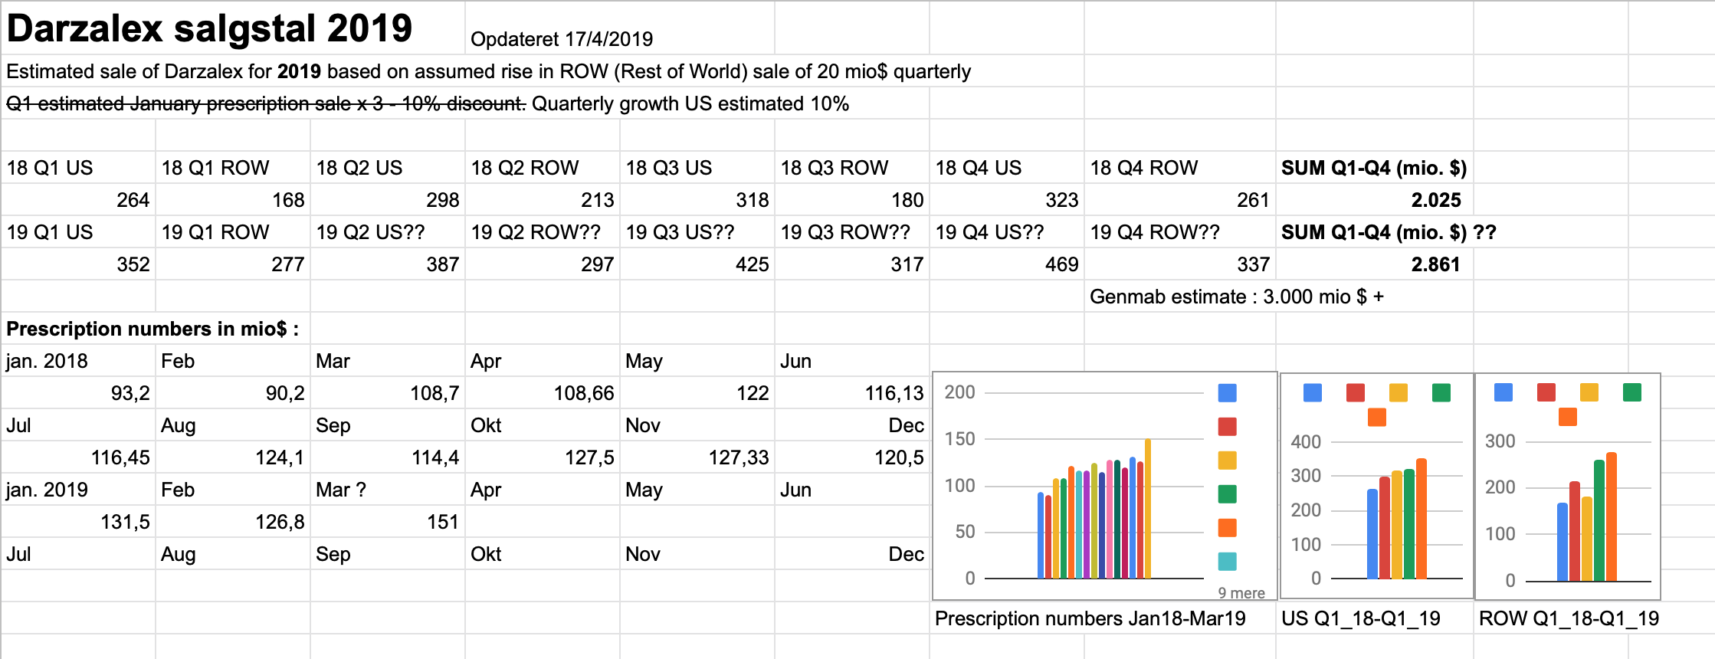Select the blue legend swatch in prescription chart
The width and height of the screenshot is (1715, 659).
click(1227, 393)
